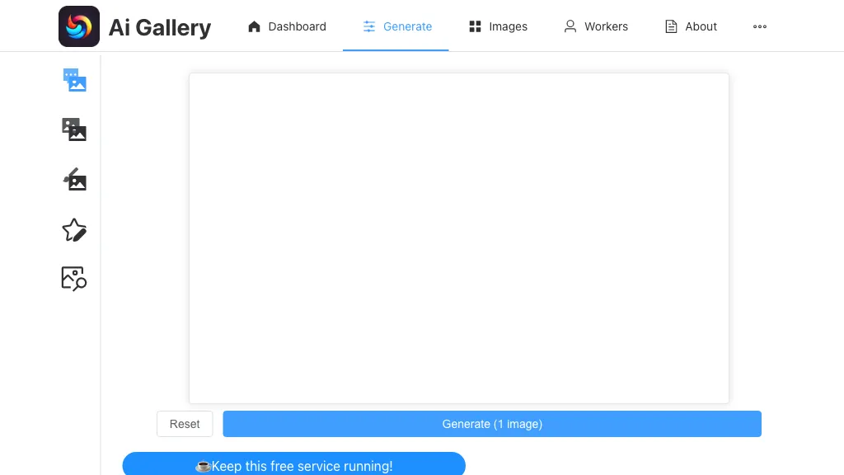
Task: Click the star with pencil icon
Action: pyautogui.click(x=74, y=230)
